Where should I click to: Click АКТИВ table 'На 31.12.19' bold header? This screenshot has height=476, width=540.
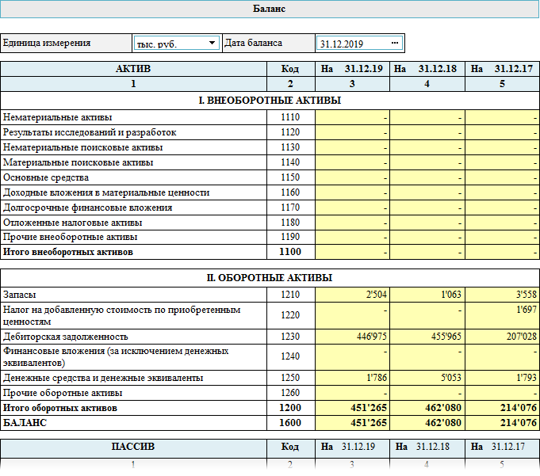[x=352, y=69]
